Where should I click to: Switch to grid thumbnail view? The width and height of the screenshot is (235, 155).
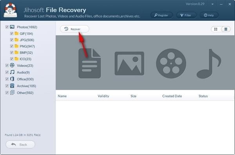point(216,29)
